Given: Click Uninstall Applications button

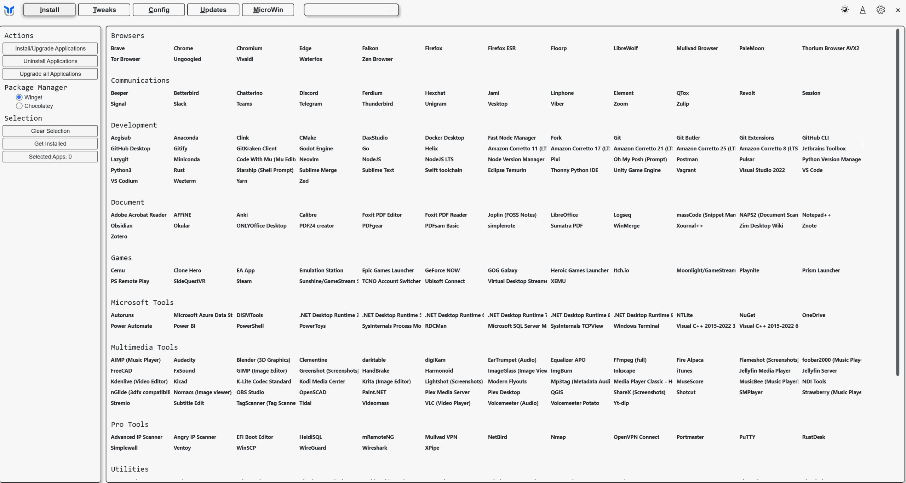Looking at the screenshot, I should pyautogui.click(x=50, y=61).
